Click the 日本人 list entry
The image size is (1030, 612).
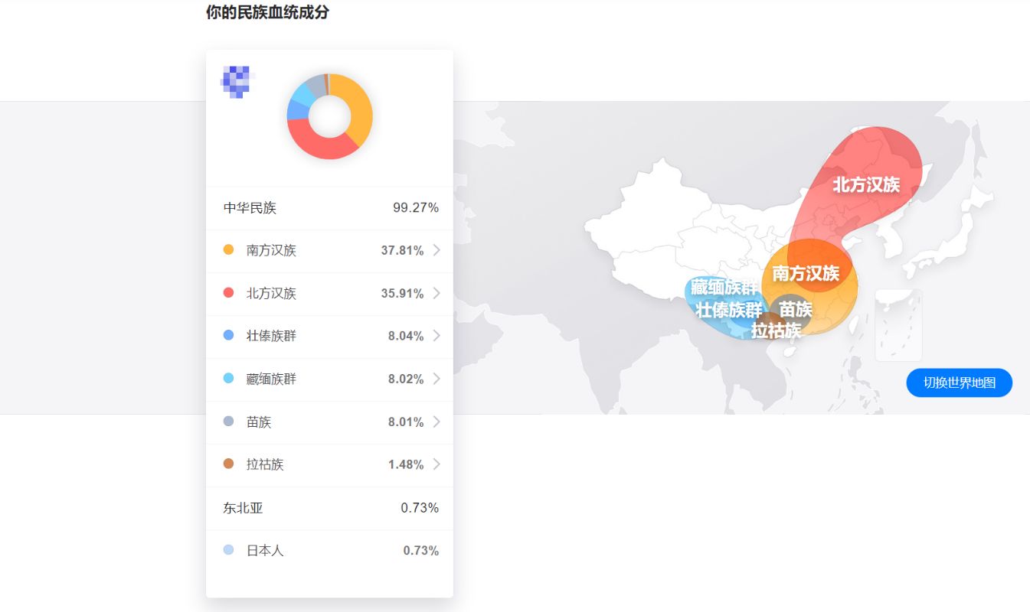click(265, 551)
